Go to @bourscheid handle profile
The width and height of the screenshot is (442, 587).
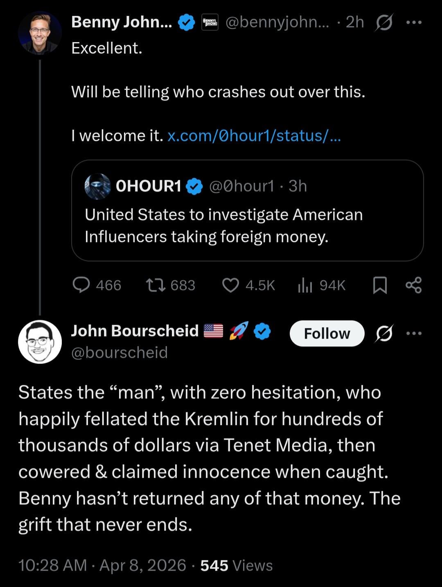pyautogui.click(x=120, y=352)
